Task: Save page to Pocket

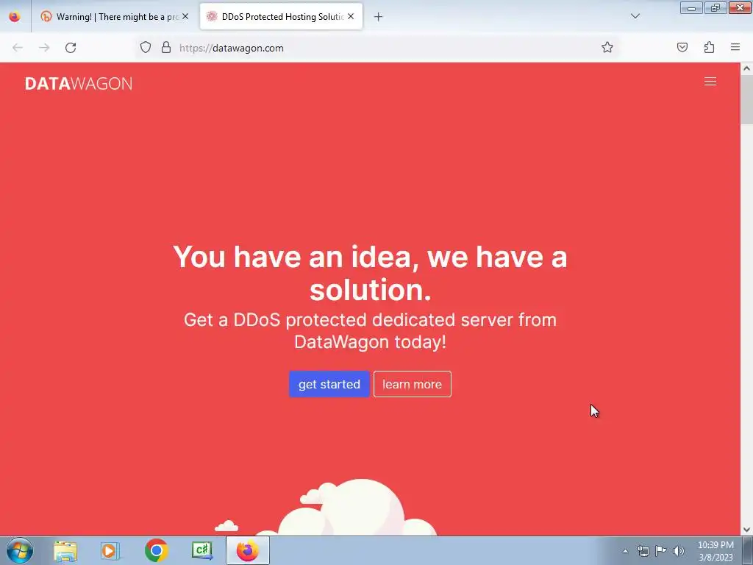Action: click(682, 48)
